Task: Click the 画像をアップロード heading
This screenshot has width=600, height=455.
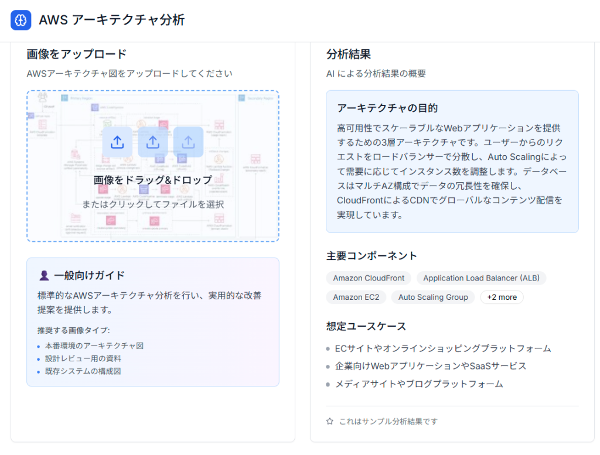Action: 77,54
